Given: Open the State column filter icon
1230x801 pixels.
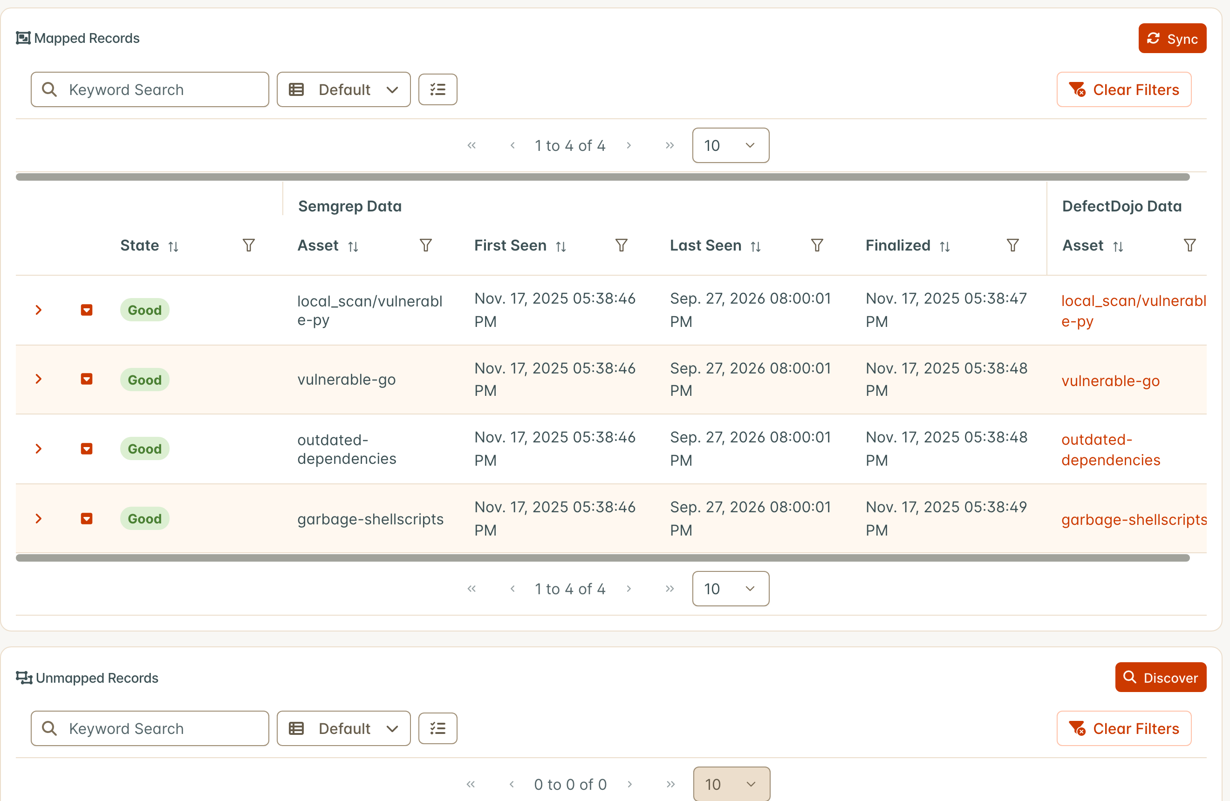Looking at the screenshot, I should pyautogui.click(x=249, y=245).
